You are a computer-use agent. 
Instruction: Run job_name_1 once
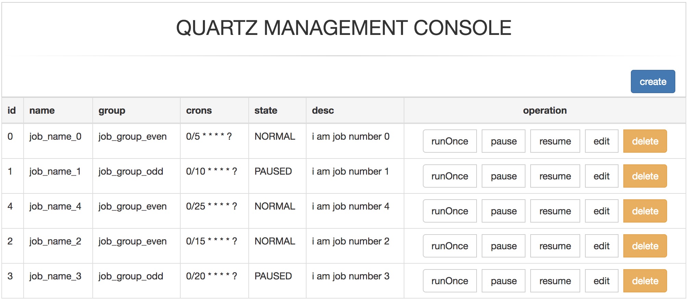450,176
